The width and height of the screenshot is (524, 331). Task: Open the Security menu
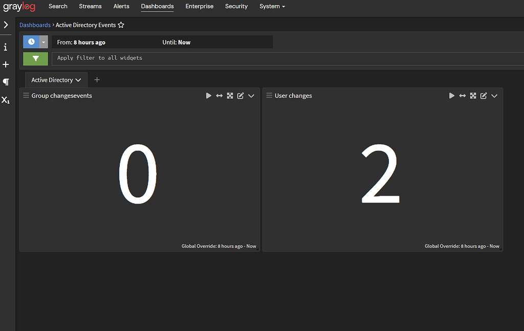click(236, 6)
